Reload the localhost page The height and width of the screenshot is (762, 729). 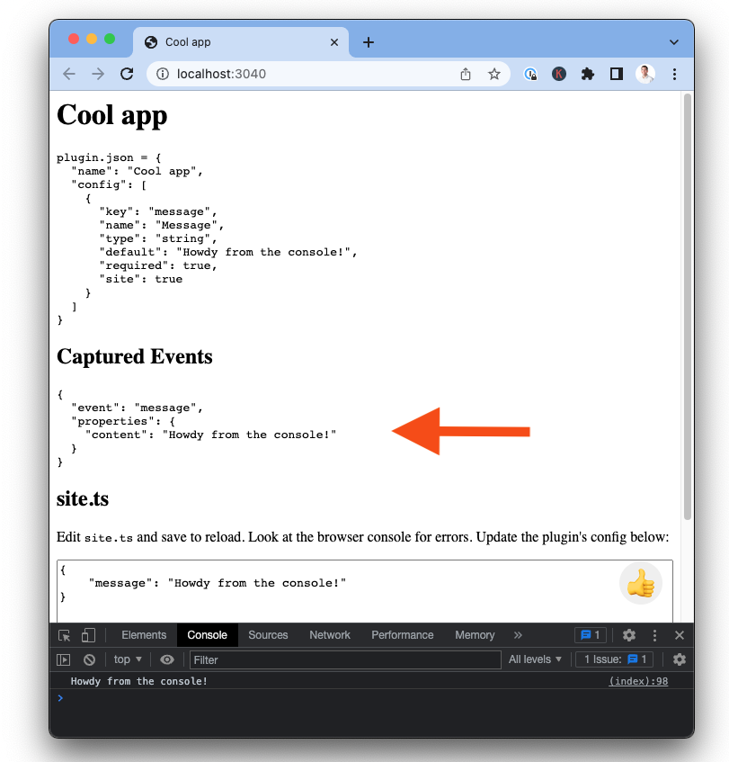tap(127, 74)
